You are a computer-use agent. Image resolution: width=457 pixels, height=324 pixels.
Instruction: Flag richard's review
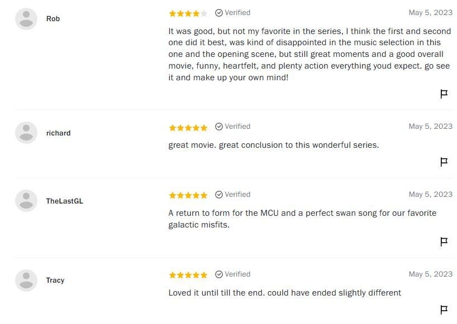[444, 162]
